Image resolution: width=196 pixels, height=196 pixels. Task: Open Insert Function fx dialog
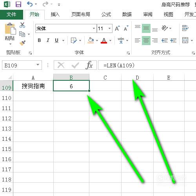tap(89, 65)
